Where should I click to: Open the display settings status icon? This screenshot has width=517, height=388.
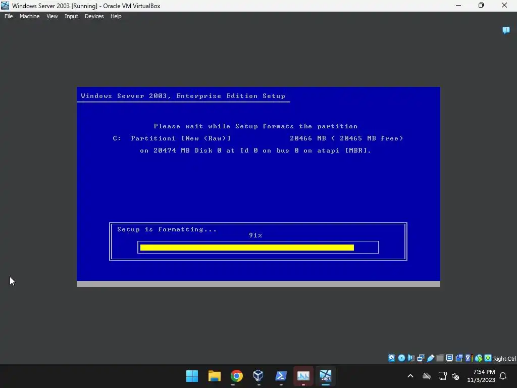449,358
